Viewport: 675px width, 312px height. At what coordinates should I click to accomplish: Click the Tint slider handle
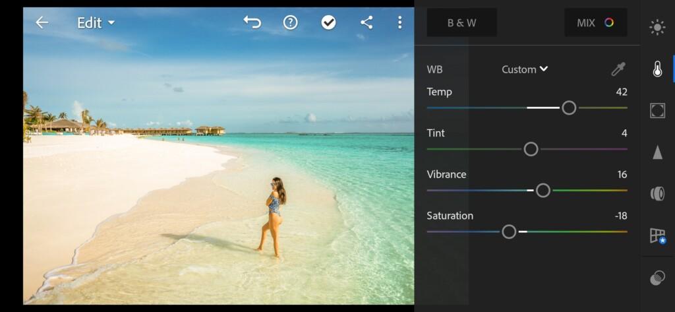pos(531,149)
